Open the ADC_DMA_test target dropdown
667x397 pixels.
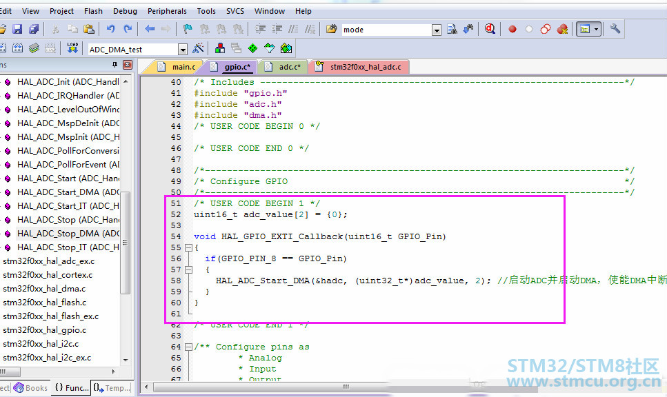[183, 50]
